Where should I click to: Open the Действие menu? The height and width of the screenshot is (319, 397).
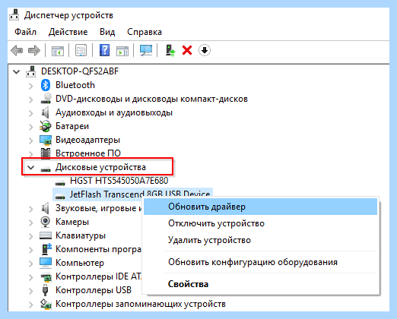[x=68, y=32]
